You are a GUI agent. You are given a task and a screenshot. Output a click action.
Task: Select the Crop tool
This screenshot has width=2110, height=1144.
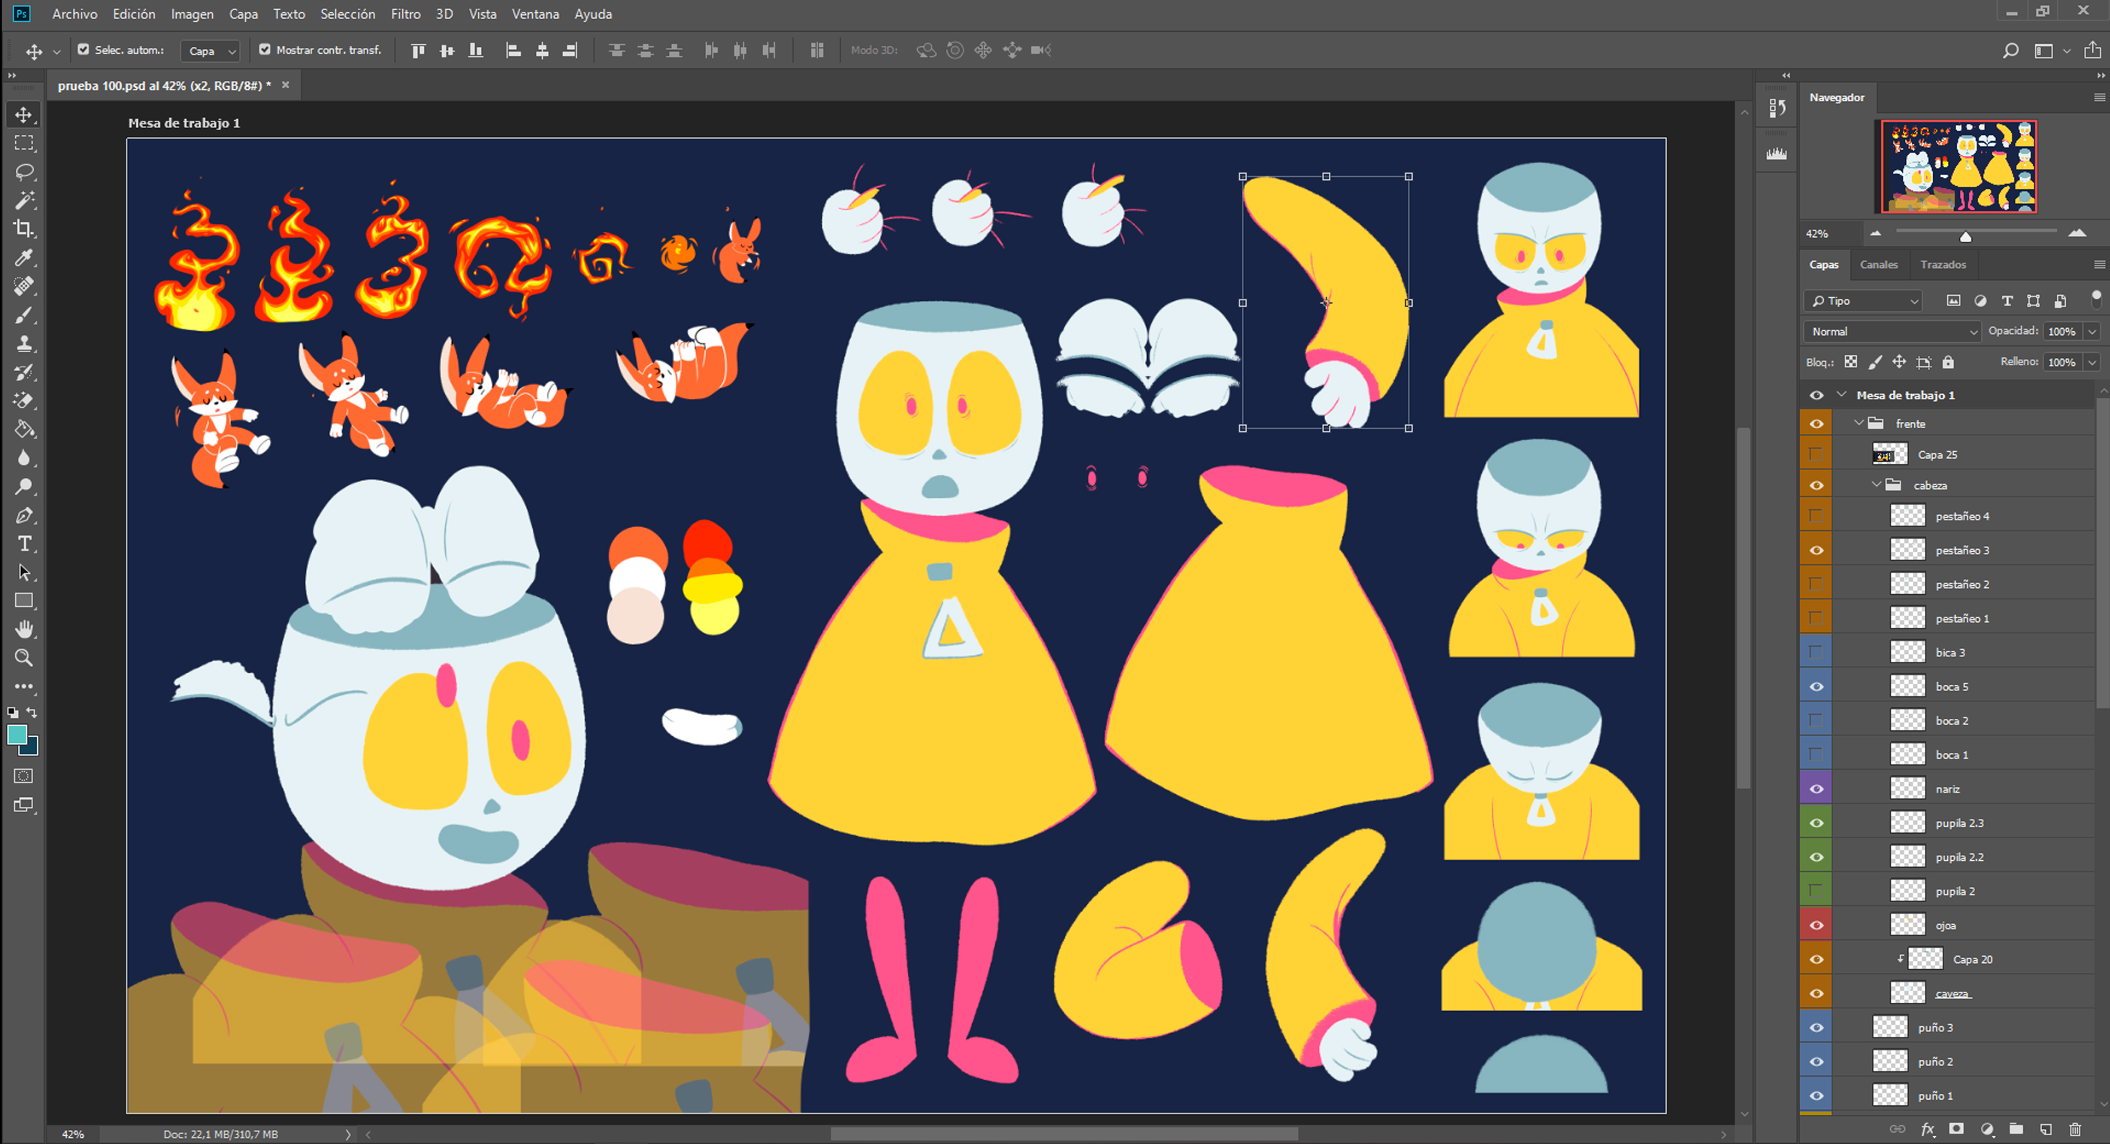click(23, 229)
